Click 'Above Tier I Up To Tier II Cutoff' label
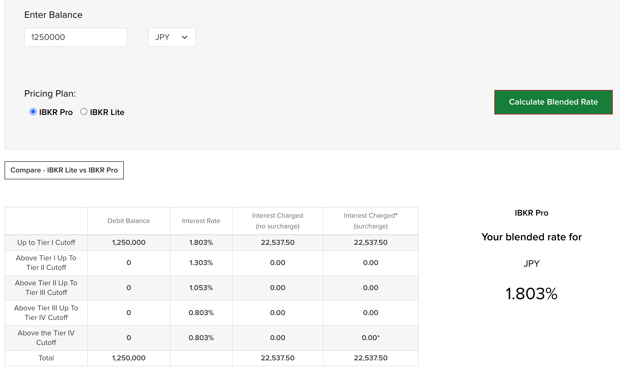 click(x=46, y=263)
